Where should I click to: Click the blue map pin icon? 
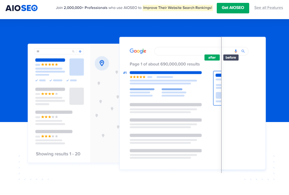(x=102, y=63)
